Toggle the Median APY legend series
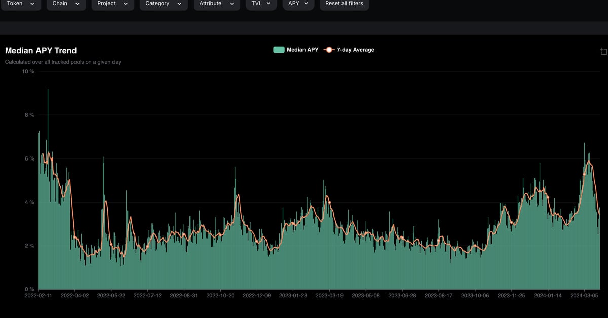This screenshot has height=318, width=608. tap(296, 50)
